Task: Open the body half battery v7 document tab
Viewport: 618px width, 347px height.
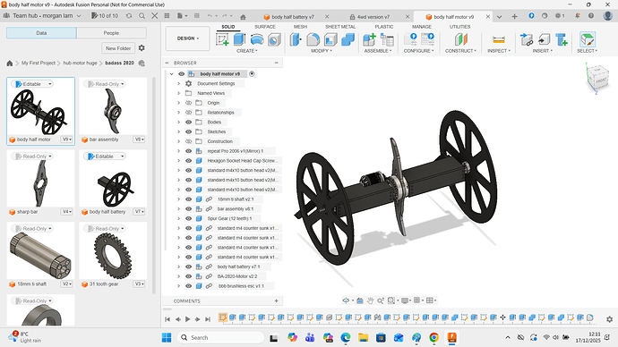Action: coord(293,17)
